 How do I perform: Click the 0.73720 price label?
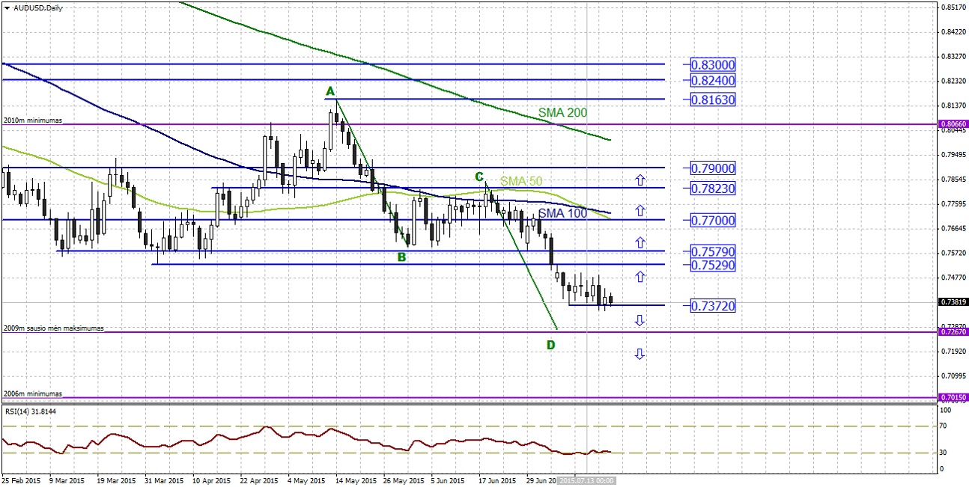pos(712,306)
